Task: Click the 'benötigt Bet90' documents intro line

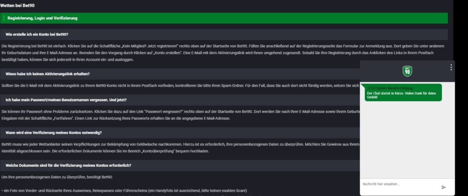Action: click(57, 177)
